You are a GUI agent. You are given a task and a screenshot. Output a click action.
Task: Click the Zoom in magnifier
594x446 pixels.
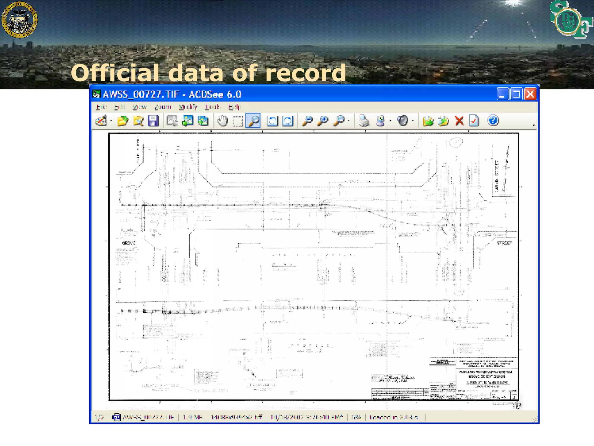pyautogui.click(x=323, y=121)
